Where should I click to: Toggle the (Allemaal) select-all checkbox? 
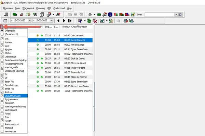click(x=2, y=30)
